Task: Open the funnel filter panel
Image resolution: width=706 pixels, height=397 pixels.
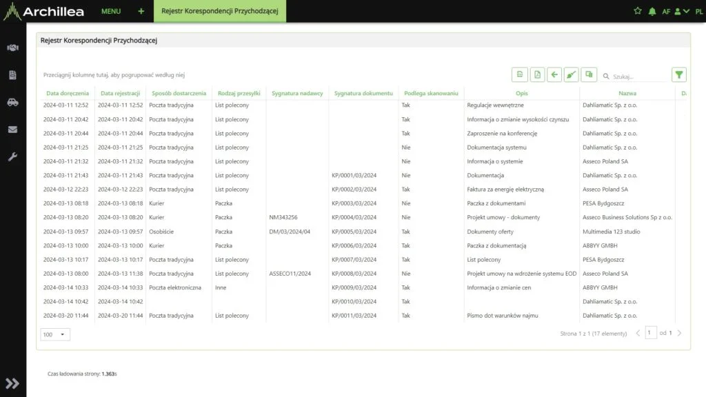Action: [678, 74]
